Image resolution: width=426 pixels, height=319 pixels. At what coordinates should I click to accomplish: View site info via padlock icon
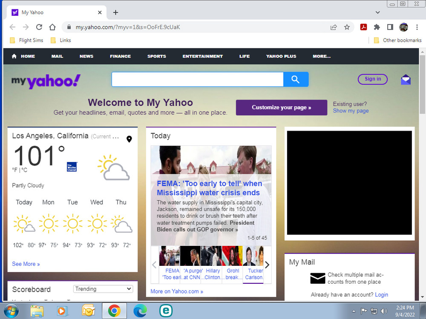(69, 27)
